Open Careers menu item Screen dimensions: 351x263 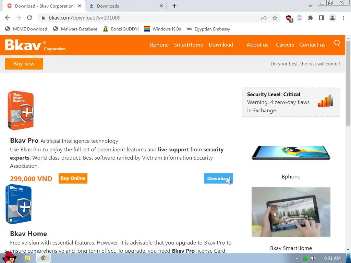point(285,45)
